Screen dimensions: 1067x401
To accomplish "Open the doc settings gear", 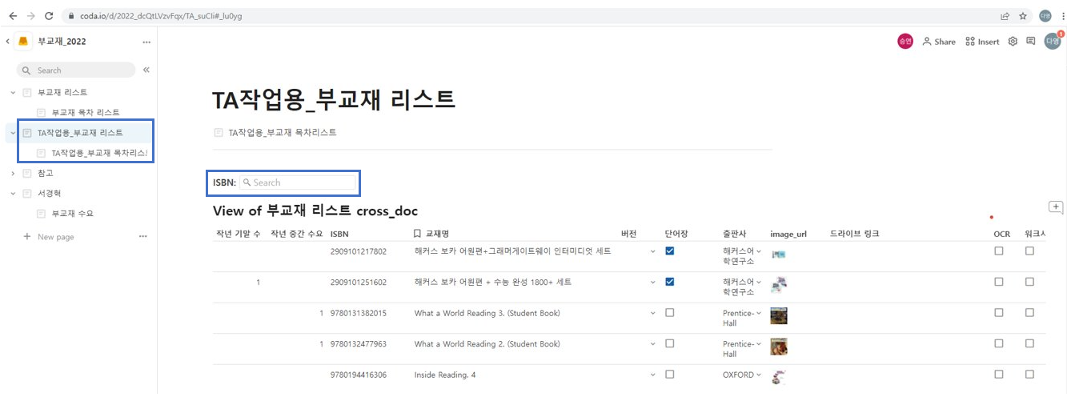I will [1013, 42].
